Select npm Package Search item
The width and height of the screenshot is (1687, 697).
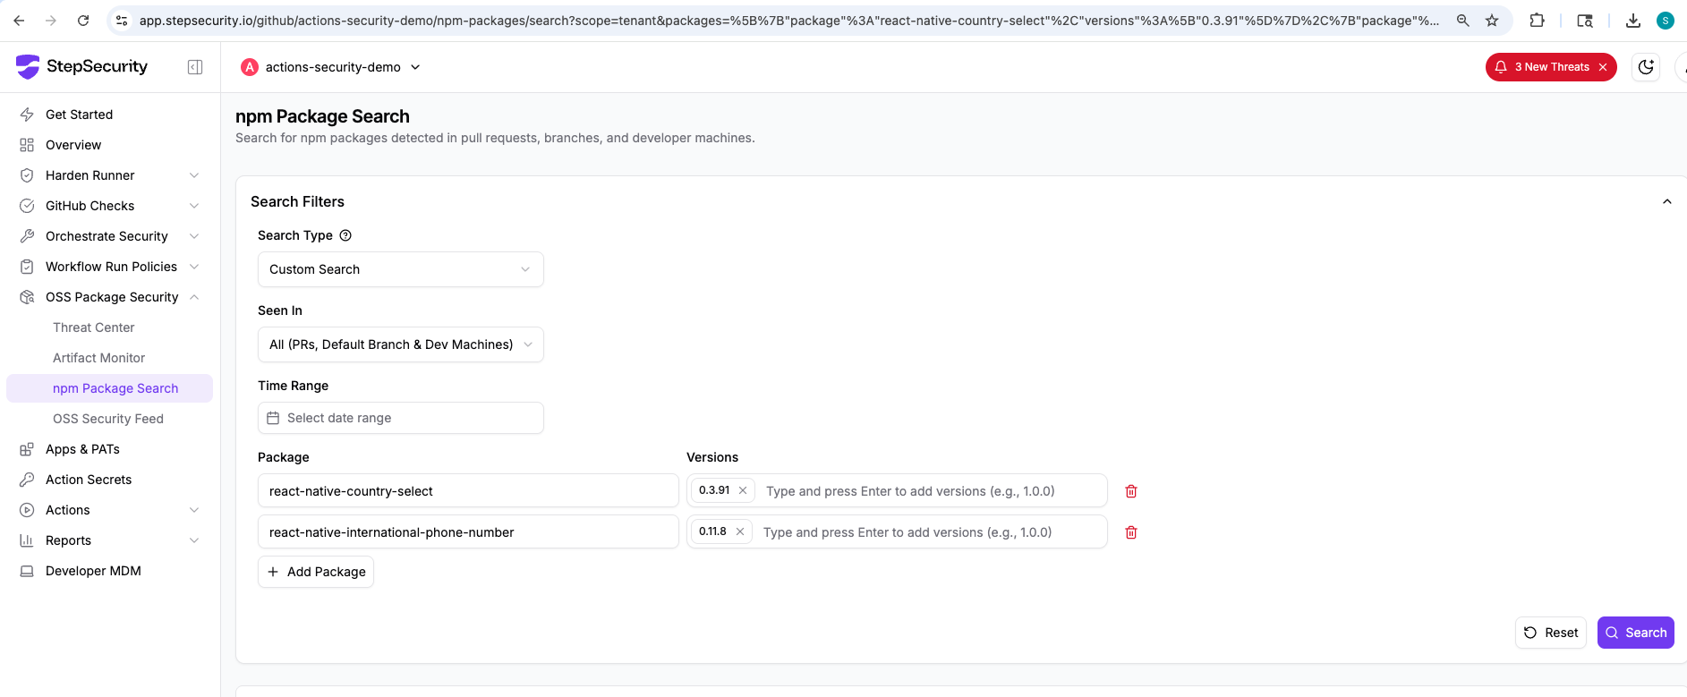pos(109,388)
